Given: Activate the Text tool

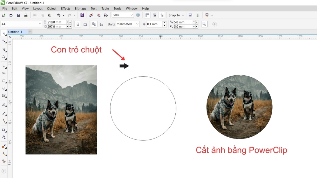Looking at the screenshot, I should [4, 105].
